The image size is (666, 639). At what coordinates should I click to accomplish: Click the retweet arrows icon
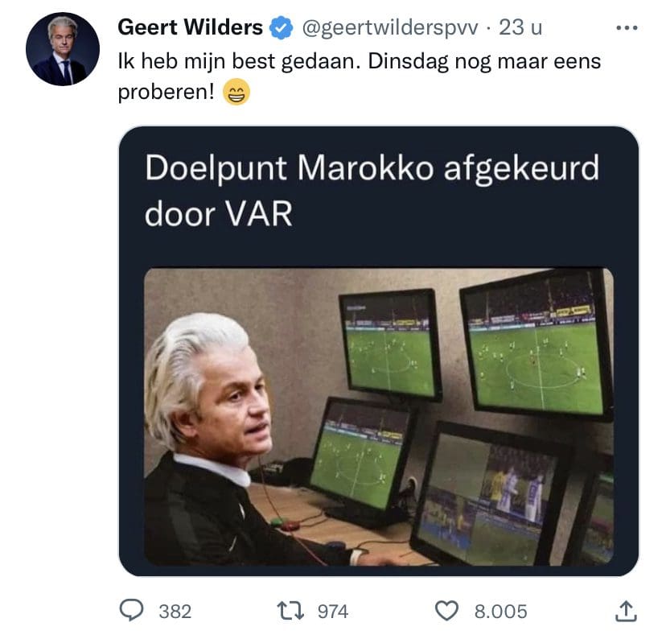click(290, 611)
